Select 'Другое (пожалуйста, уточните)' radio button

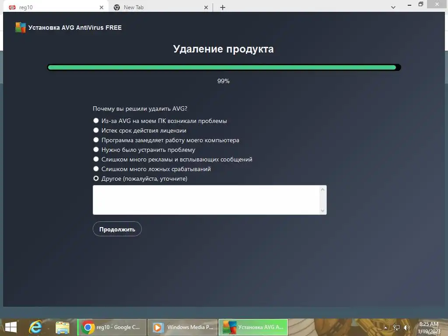[x=96, y=178]
